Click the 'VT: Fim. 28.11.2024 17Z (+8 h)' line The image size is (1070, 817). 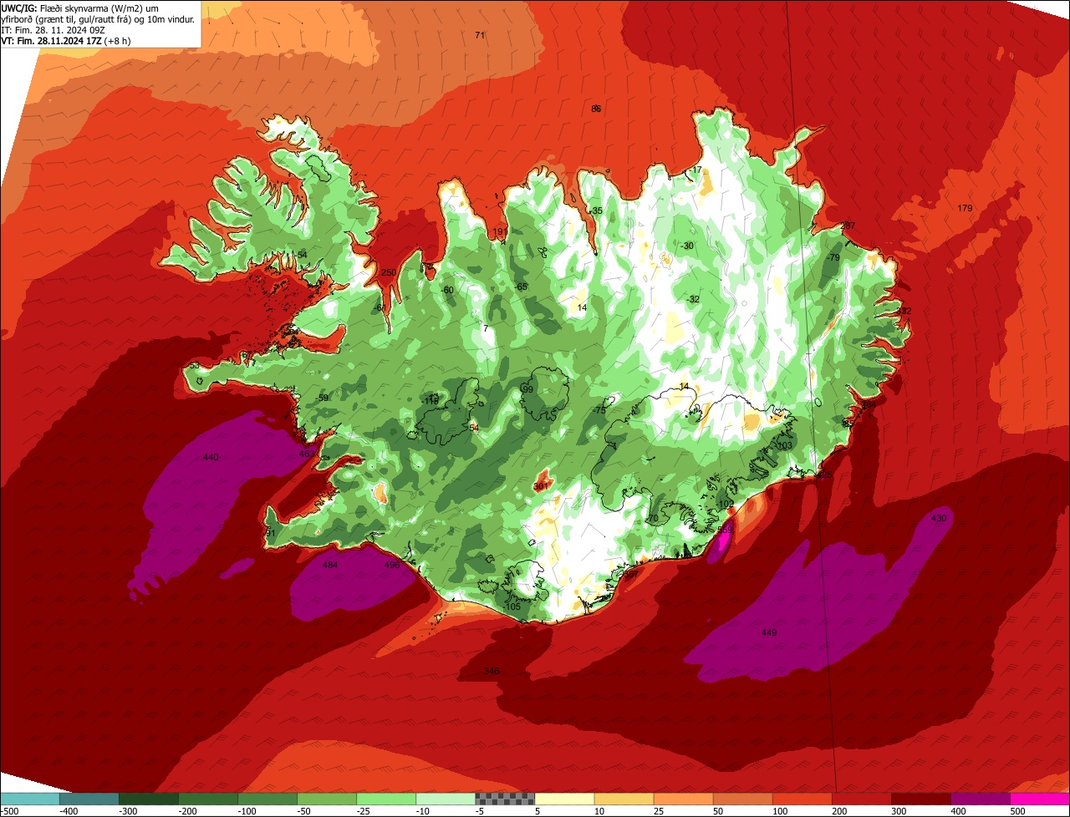[x=66, y=41]
